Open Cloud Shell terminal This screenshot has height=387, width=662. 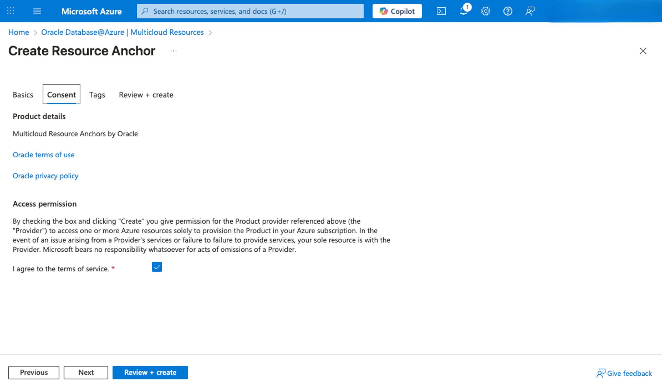pos(441,11)
